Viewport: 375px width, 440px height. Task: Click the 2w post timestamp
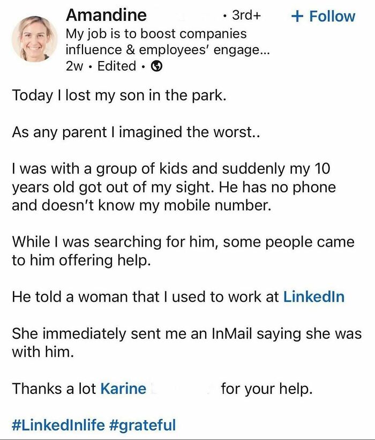[73, 66]
